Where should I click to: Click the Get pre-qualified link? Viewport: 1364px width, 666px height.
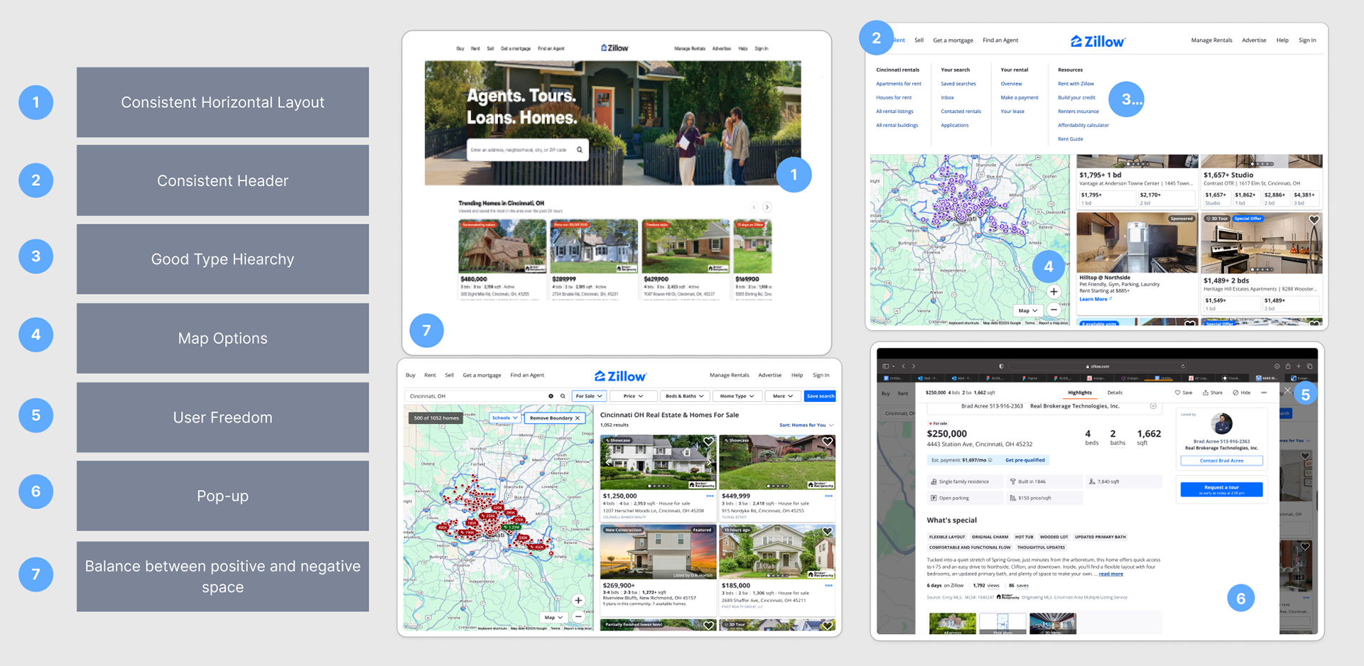click(x=1024, y=460)
